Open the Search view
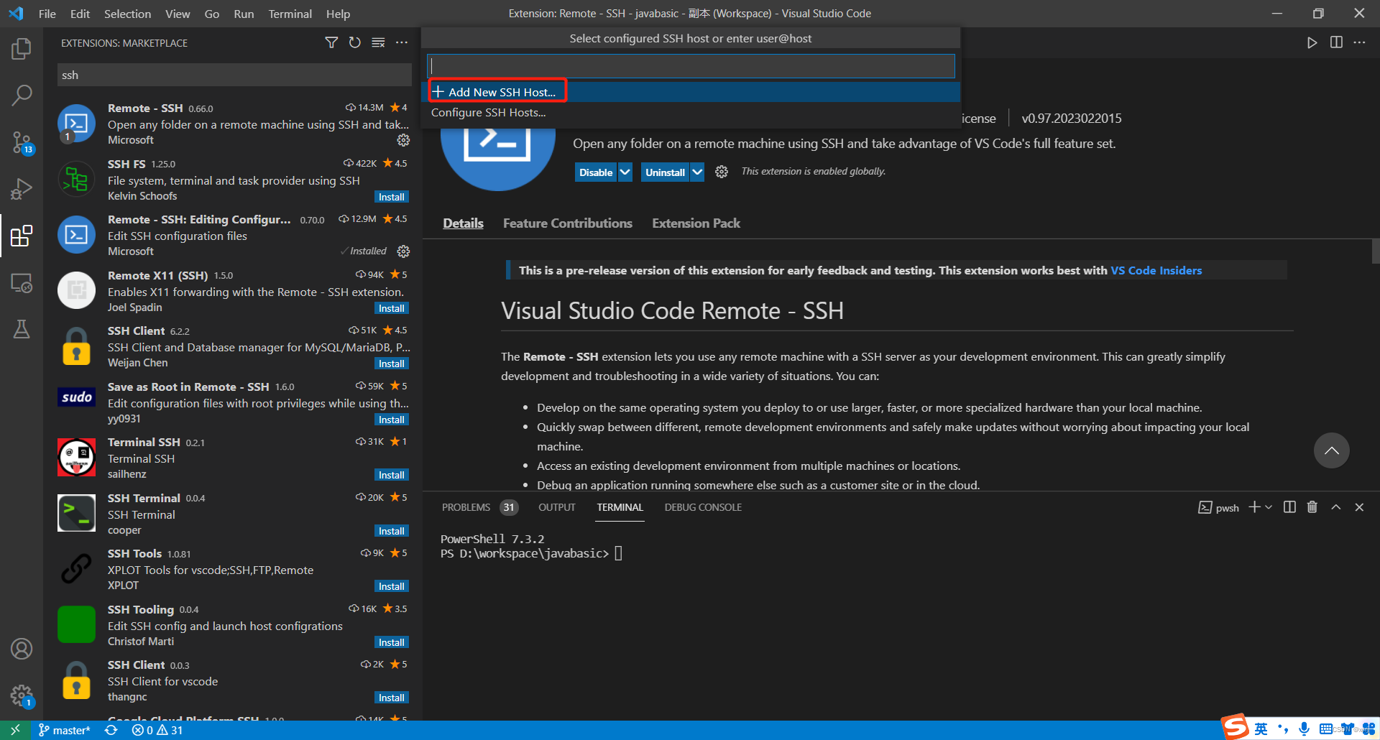The width and height of the screenshot is (1380, 740). [22, 95]
